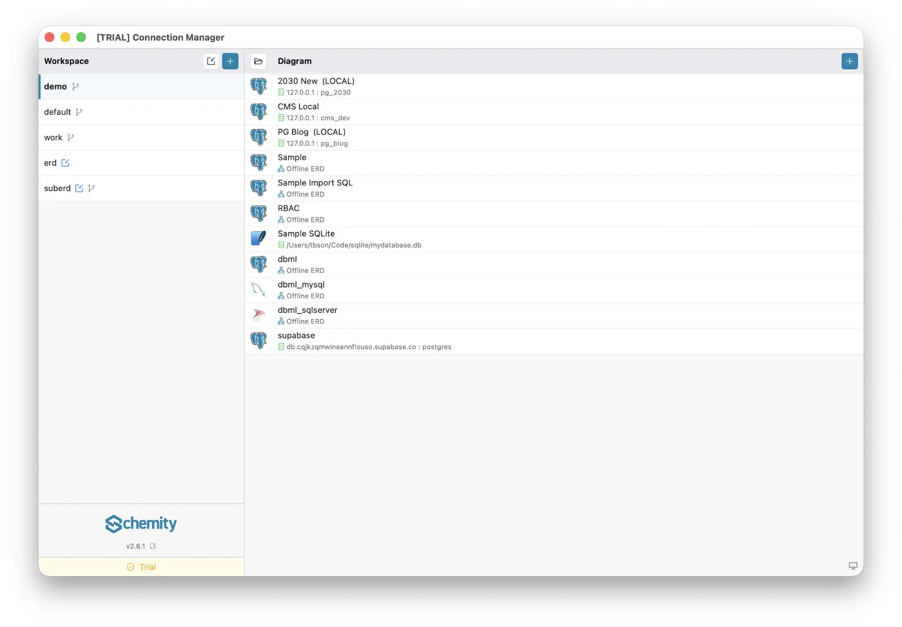Click the PostgreSQL icon for PG Blog

point(259,137)
